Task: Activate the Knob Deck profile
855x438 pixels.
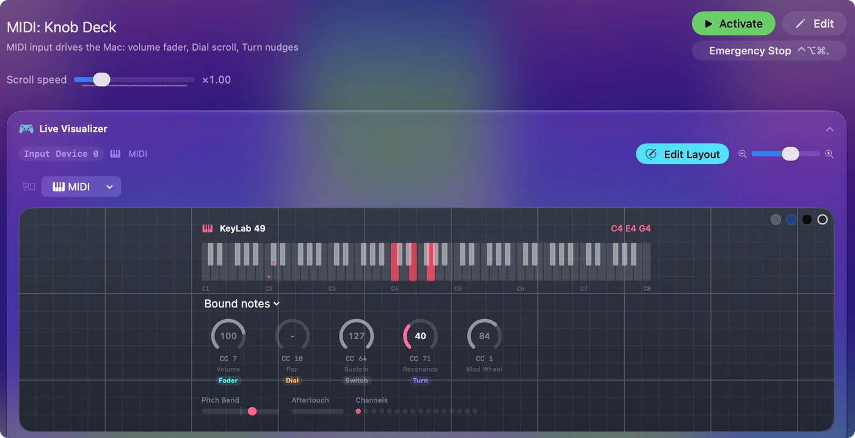Action: pos(733,24)
